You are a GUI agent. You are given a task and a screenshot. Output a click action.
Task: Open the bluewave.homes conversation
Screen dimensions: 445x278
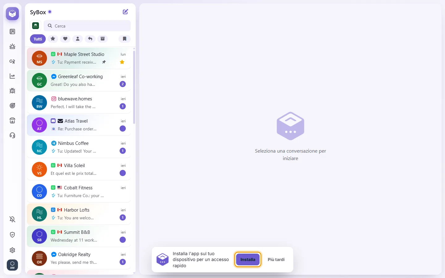[79, 103]
